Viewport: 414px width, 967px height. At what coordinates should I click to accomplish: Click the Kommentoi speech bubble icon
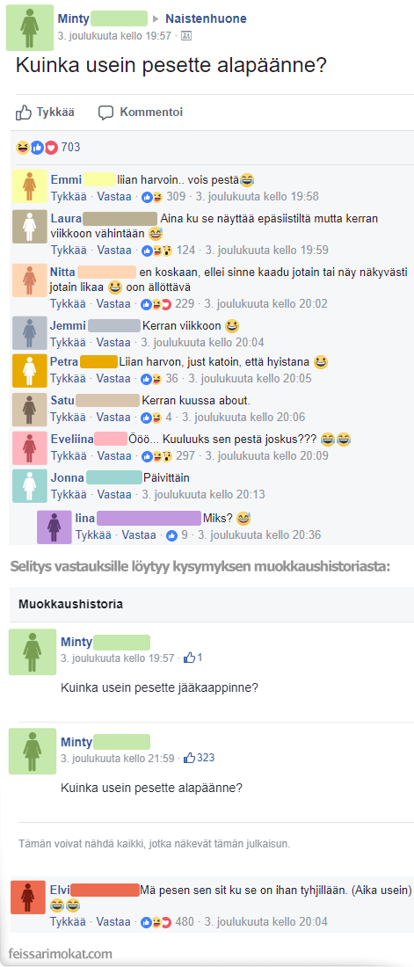click(106, 113)
